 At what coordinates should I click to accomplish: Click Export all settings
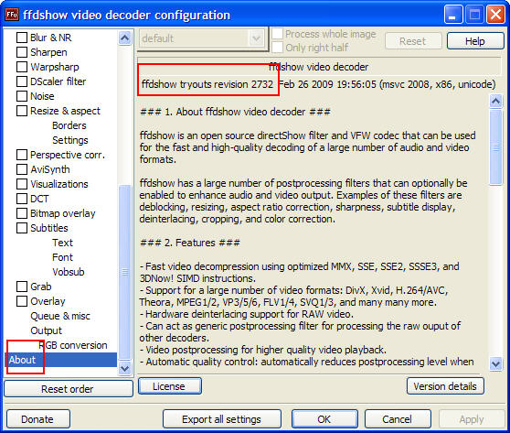(x=222, y=419)
